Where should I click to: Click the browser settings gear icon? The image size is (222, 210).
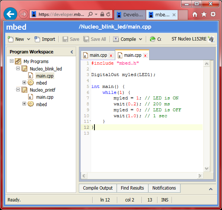point(213,14)
